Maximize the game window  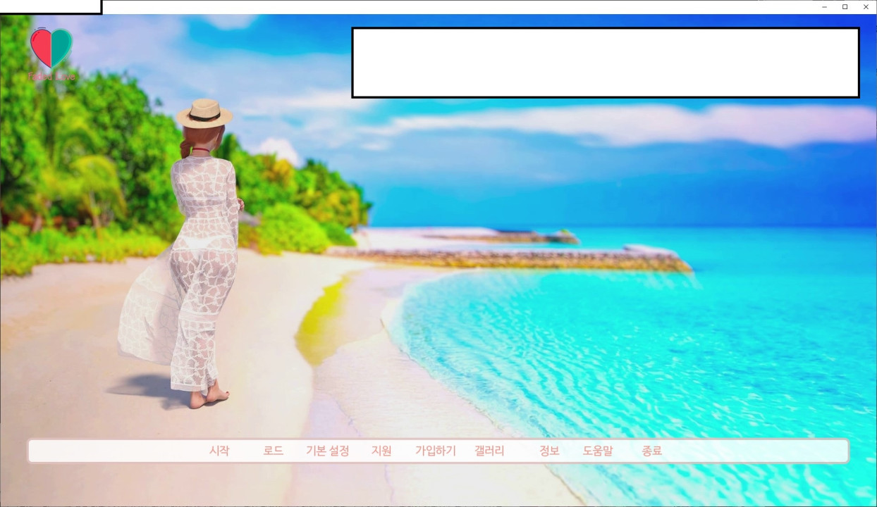coord(845,7)
